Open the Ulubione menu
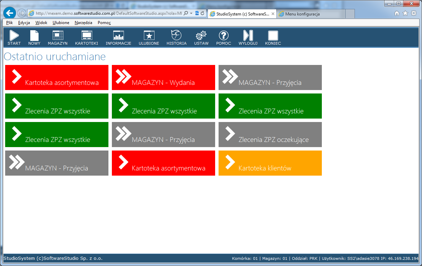Image resolution: width=422 pixels, height=266 pixels. (61, 23)
